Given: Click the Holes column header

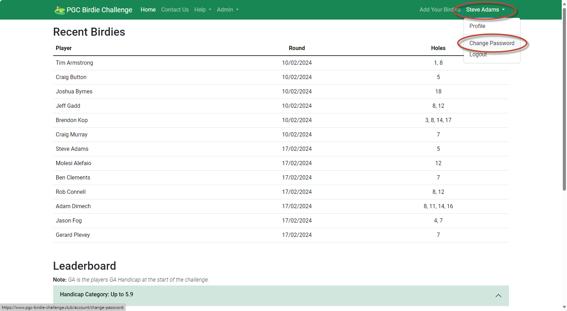Looking at the screenshot, I should 438,48.
